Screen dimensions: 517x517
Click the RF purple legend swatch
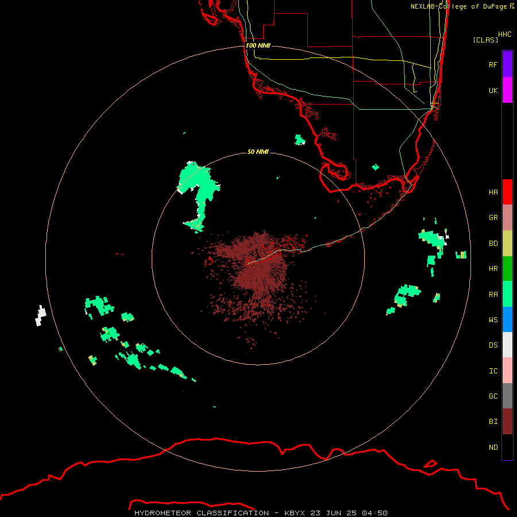[507, 64]
